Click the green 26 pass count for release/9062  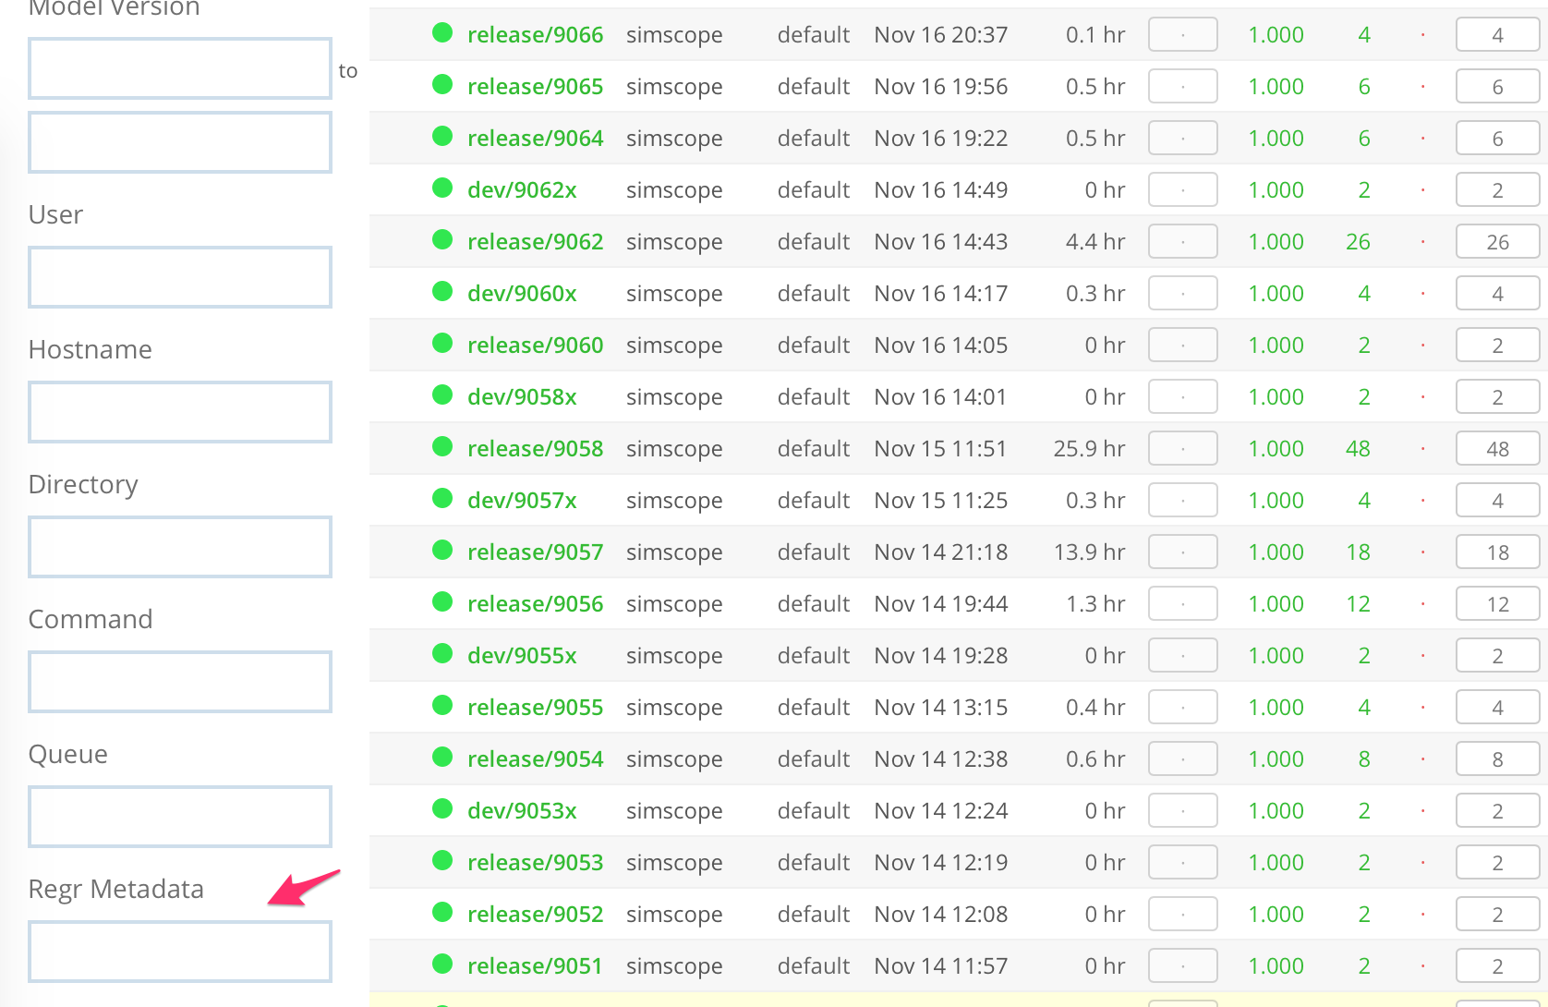pos(1358,242)
